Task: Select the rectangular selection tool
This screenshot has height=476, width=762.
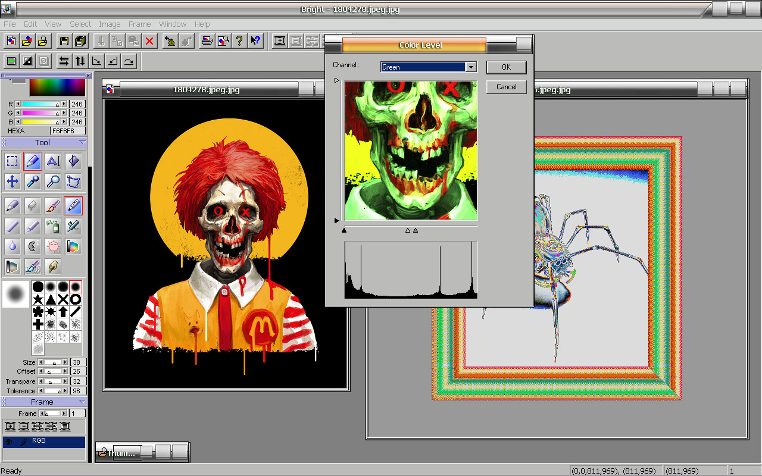Action: (13, 161)
